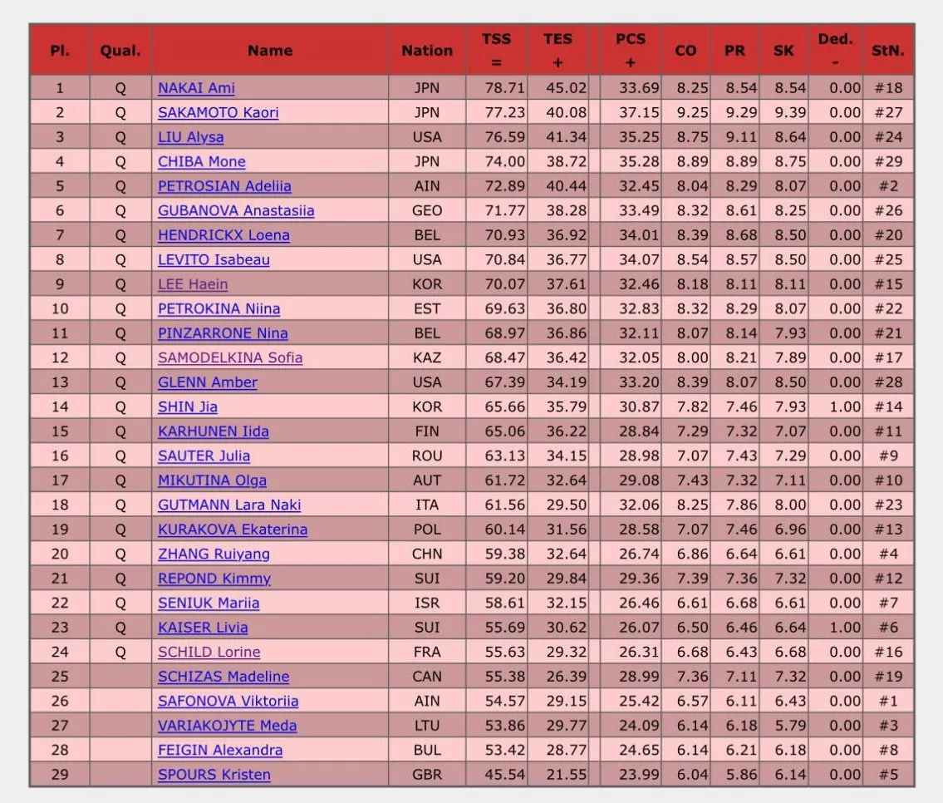Viewport: 943px width, 803px height.
Task: Click LEVITO Isabeau link
Action: point(214,260)
